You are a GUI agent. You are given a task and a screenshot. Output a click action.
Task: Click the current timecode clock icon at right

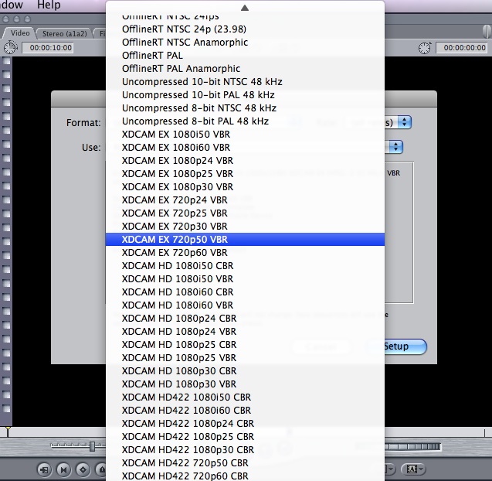point(425,48)
